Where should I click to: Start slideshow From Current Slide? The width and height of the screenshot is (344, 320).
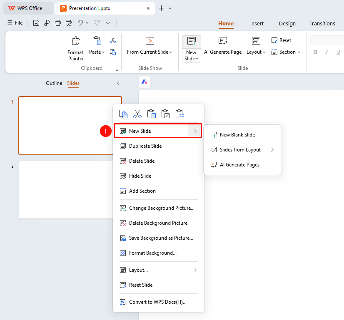coord(150,46)
